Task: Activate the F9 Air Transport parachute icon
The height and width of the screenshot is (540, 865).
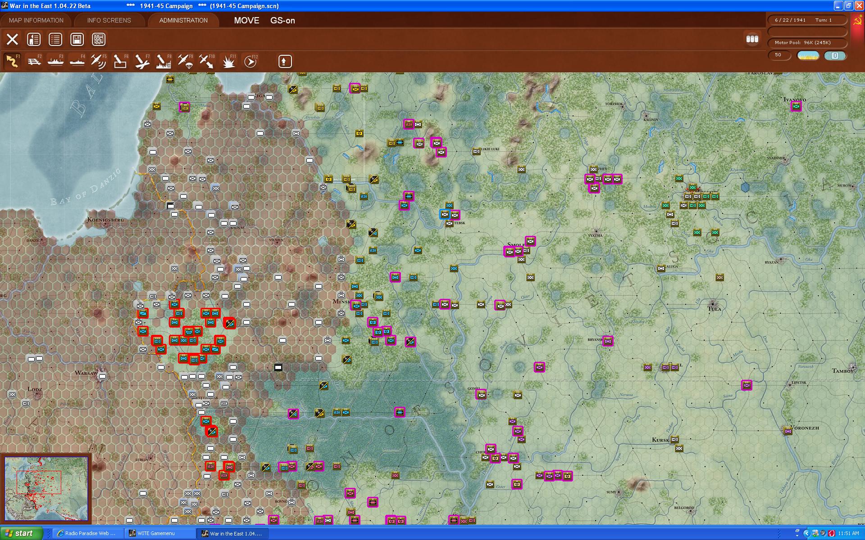Action: pyautogui.click(x=185, y=61)
